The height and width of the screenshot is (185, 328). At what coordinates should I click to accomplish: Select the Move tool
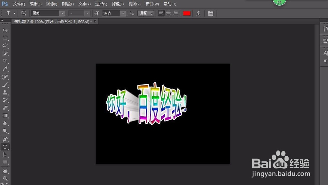coord(5,30)
